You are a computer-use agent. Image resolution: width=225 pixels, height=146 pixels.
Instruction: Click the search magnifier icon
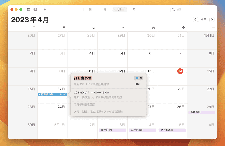coord(173,10)
